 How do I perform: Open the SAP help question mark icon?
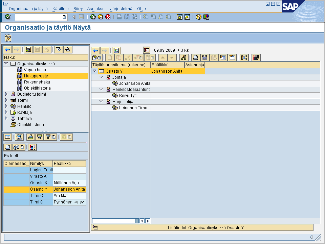[x=199, y=17]
